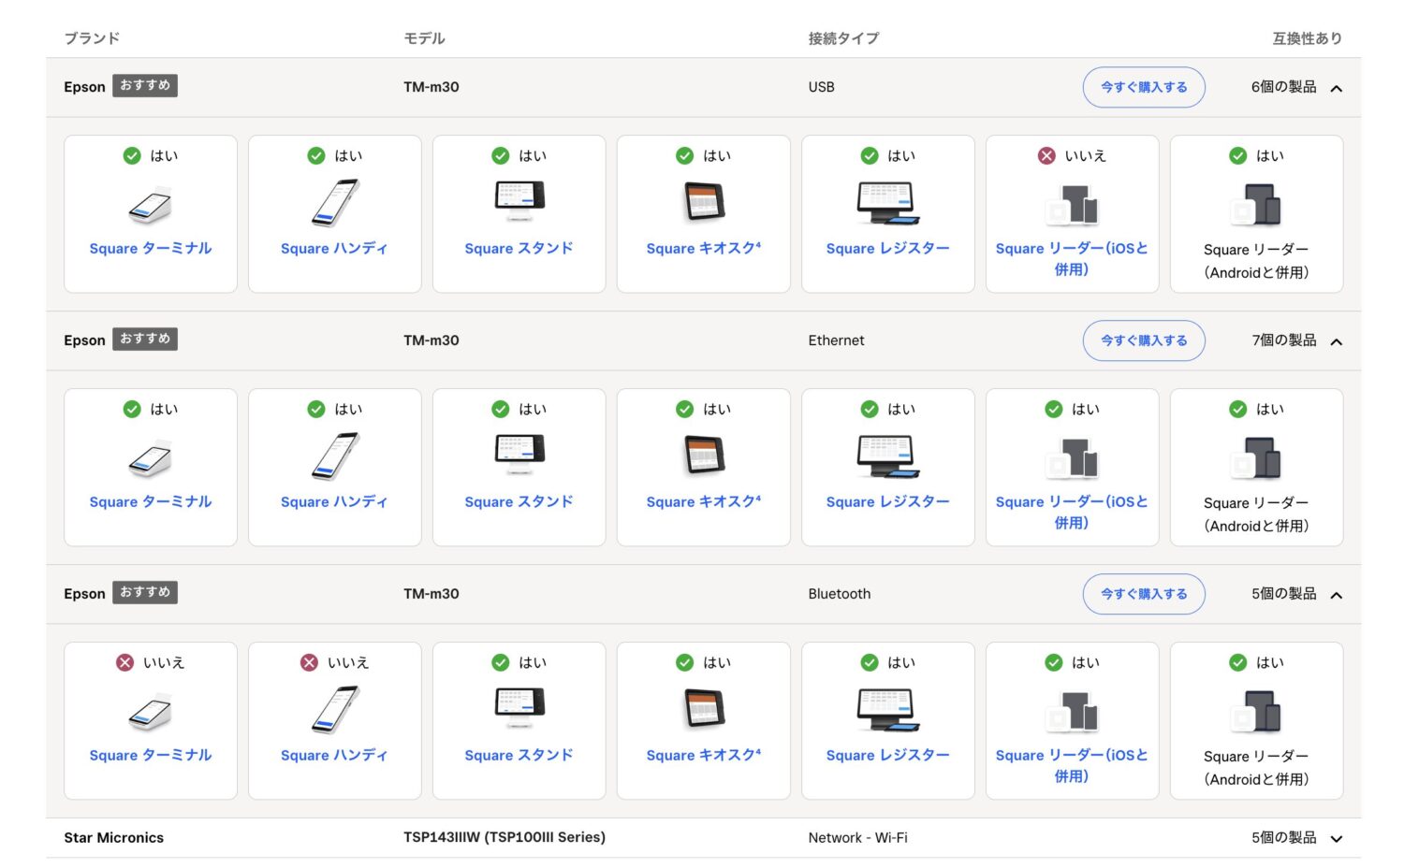Screen dimensions: 1404x868
Task: Click the 今すぐ購入する button in the Bluetooth row
Action: pos(1144,594)
